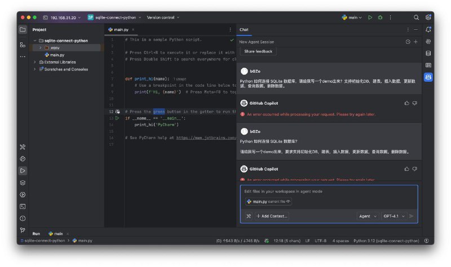Start a new agent session with plus
Screen dimensions: 451x267
coord(415,42)
